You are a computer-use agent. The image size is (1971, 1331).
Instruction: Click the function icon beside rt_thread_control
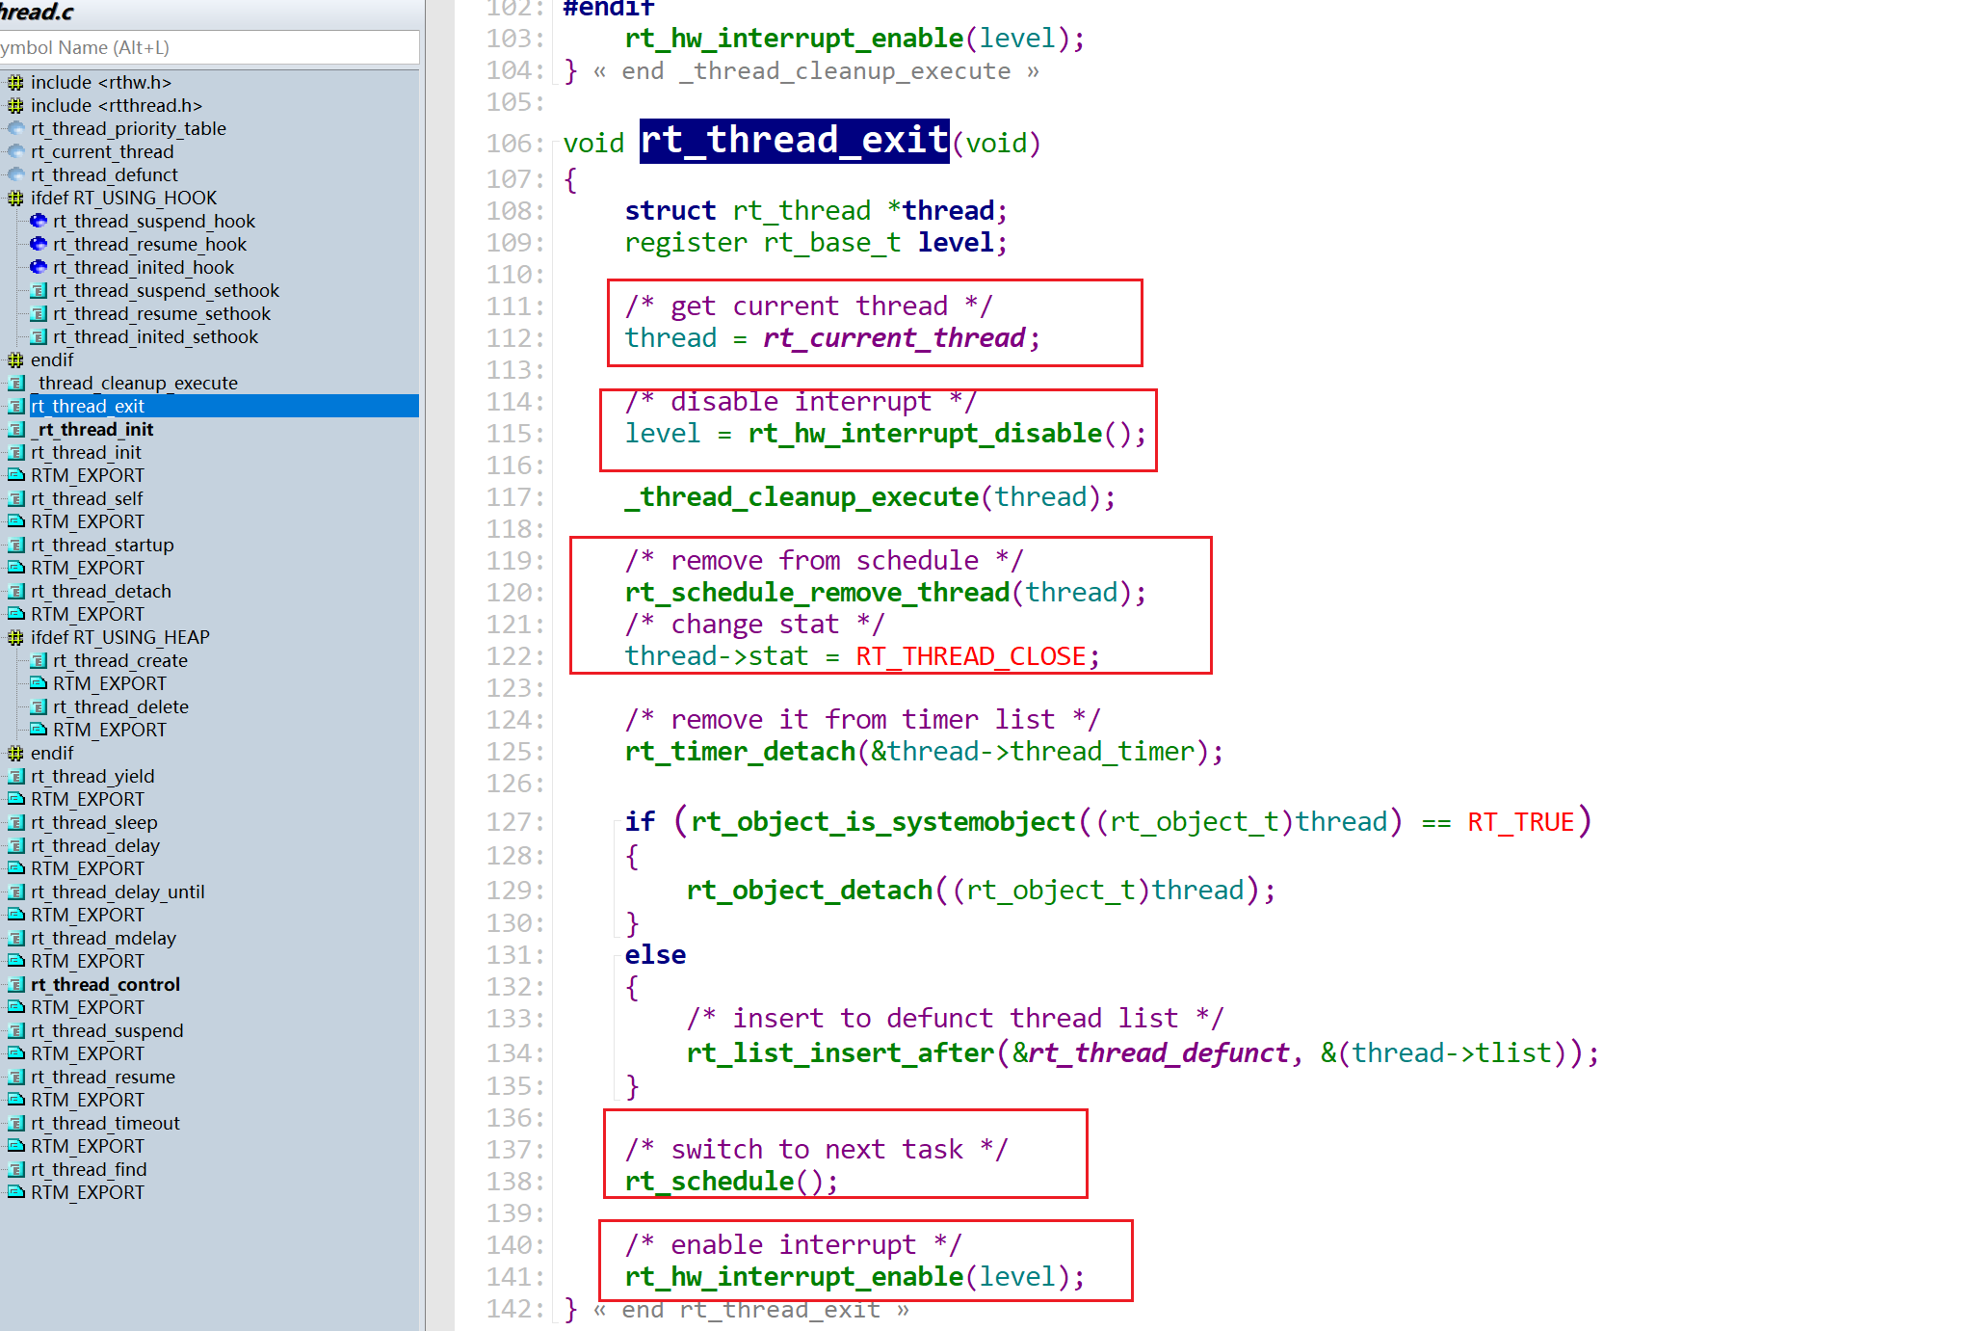click(x=15, y=984)
